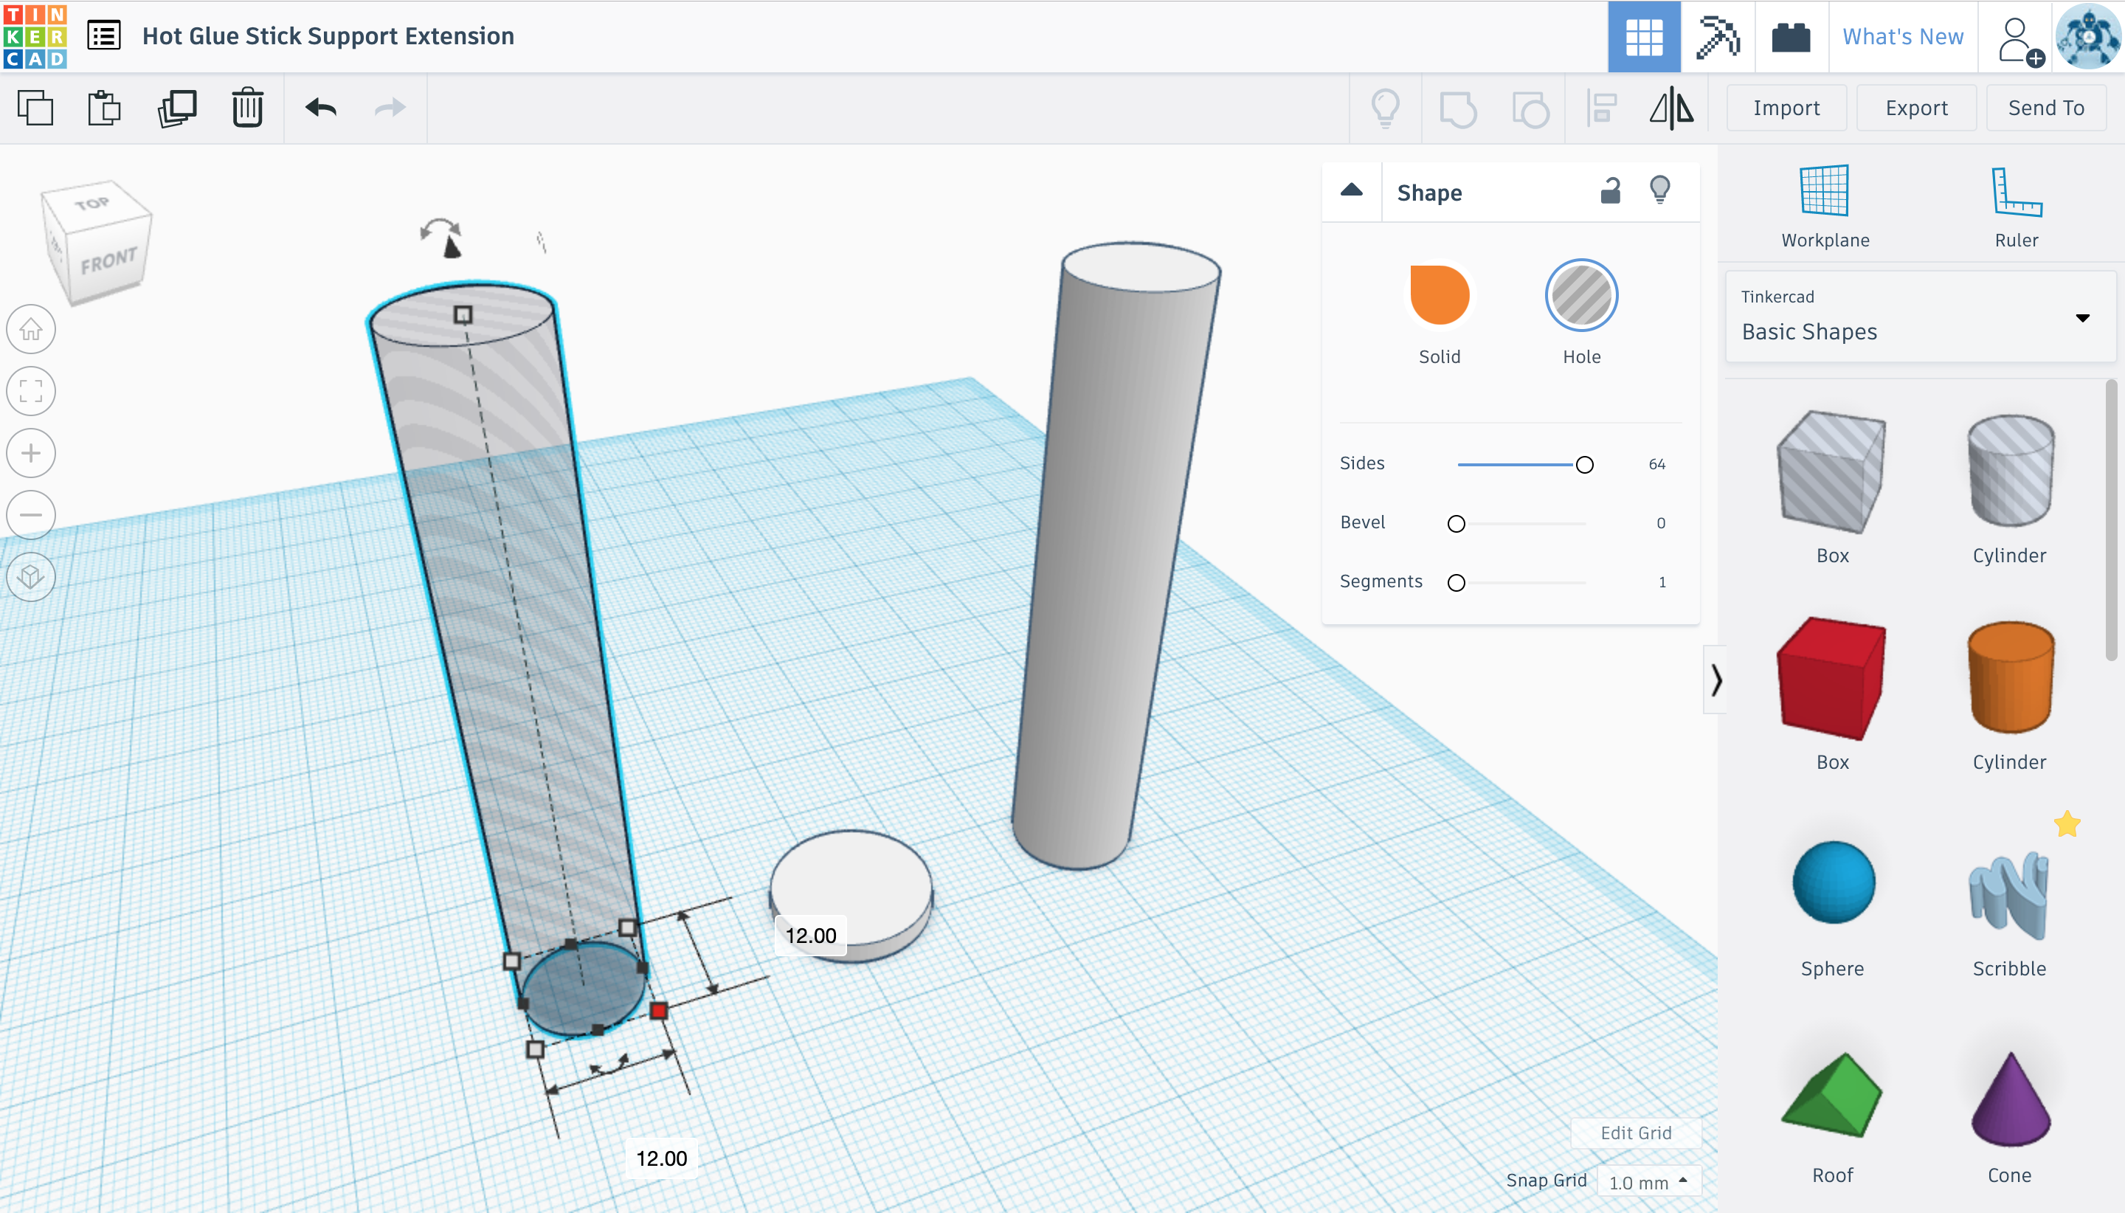Set shape to Solid

point(1439,297)
